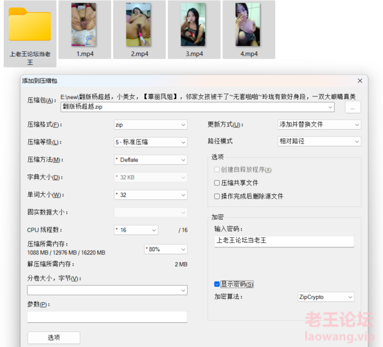This screenshot has width=383, height=347.
Task: Select the yellow folder 上老王论坛当老王
Action: click(x=30, y=34)
